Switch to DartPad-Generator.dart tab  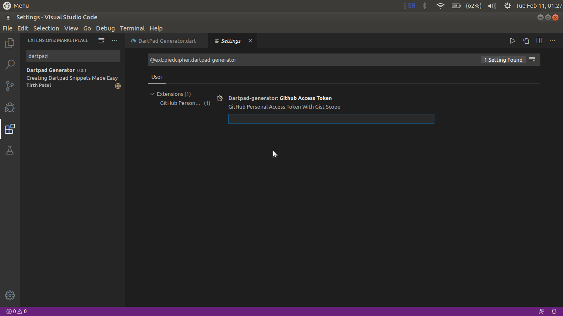point(167,41)
